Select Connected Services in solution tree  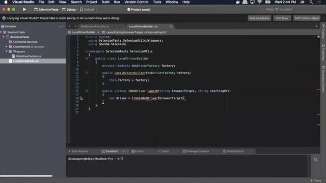click(x=25, y=42)
